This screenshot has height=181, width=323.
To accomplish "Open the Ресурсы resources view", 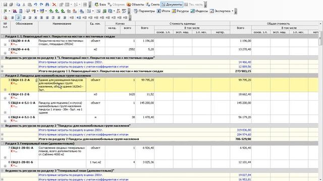I will coord(180,11).
